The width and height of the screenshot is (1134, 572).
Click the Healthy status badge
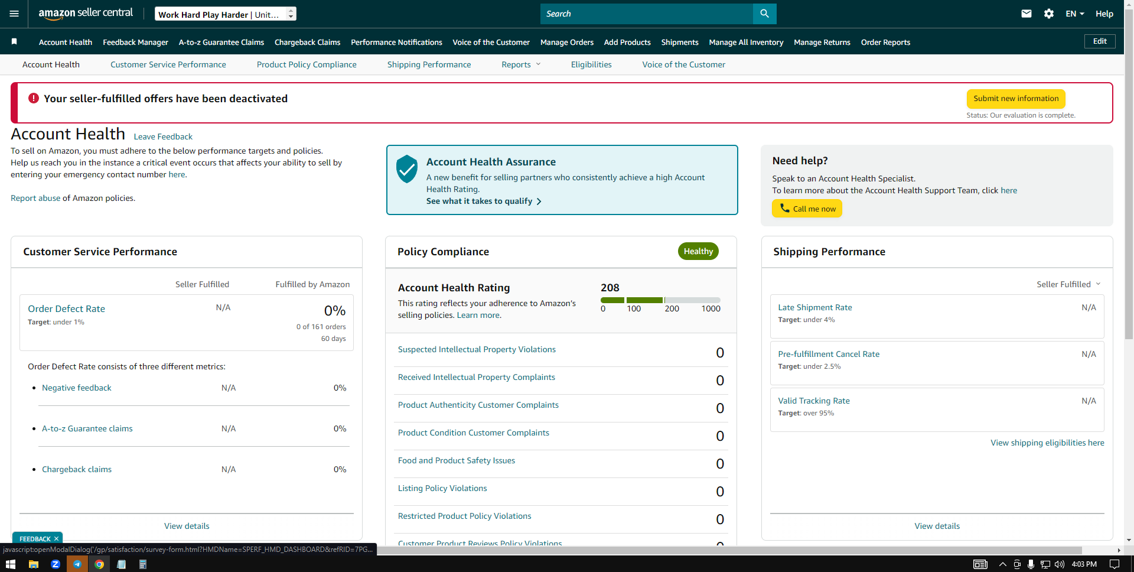[698, 251]
